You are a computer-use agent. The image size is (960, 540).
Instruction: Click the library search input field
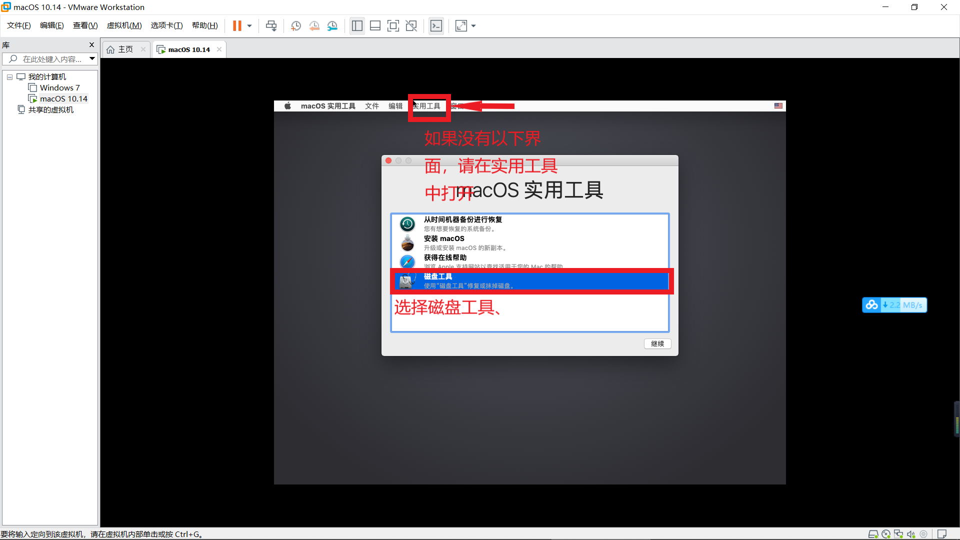click(51, 59)
